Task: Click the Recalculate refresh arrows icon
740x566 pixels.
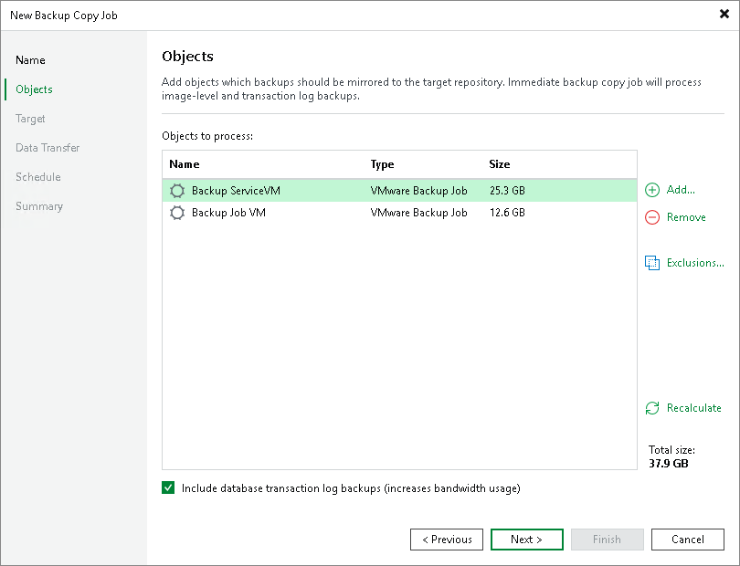Action: [652, 408]
